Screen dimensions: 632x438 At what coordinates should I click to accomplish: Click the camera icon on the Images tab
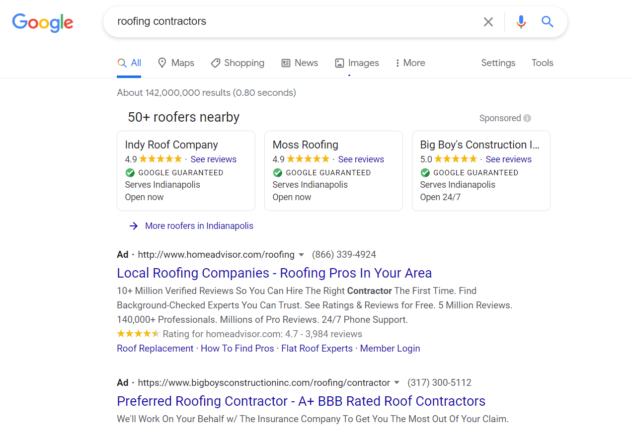pyautogui.click(x=339, y=63)
